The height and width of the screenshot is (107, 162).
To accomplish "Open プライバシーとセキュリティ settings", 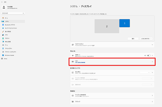I will tap(11, 51).
